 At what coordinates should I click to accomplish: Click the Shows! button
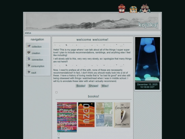pyautogui.click(x=94, y=86)
